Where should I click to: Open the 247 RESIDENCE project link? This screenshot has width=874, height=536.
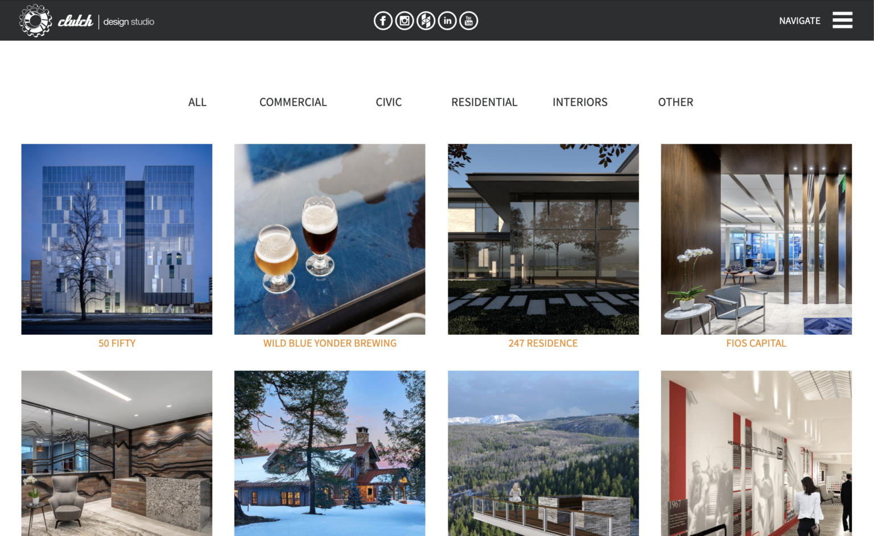click(x=543, y=343)
